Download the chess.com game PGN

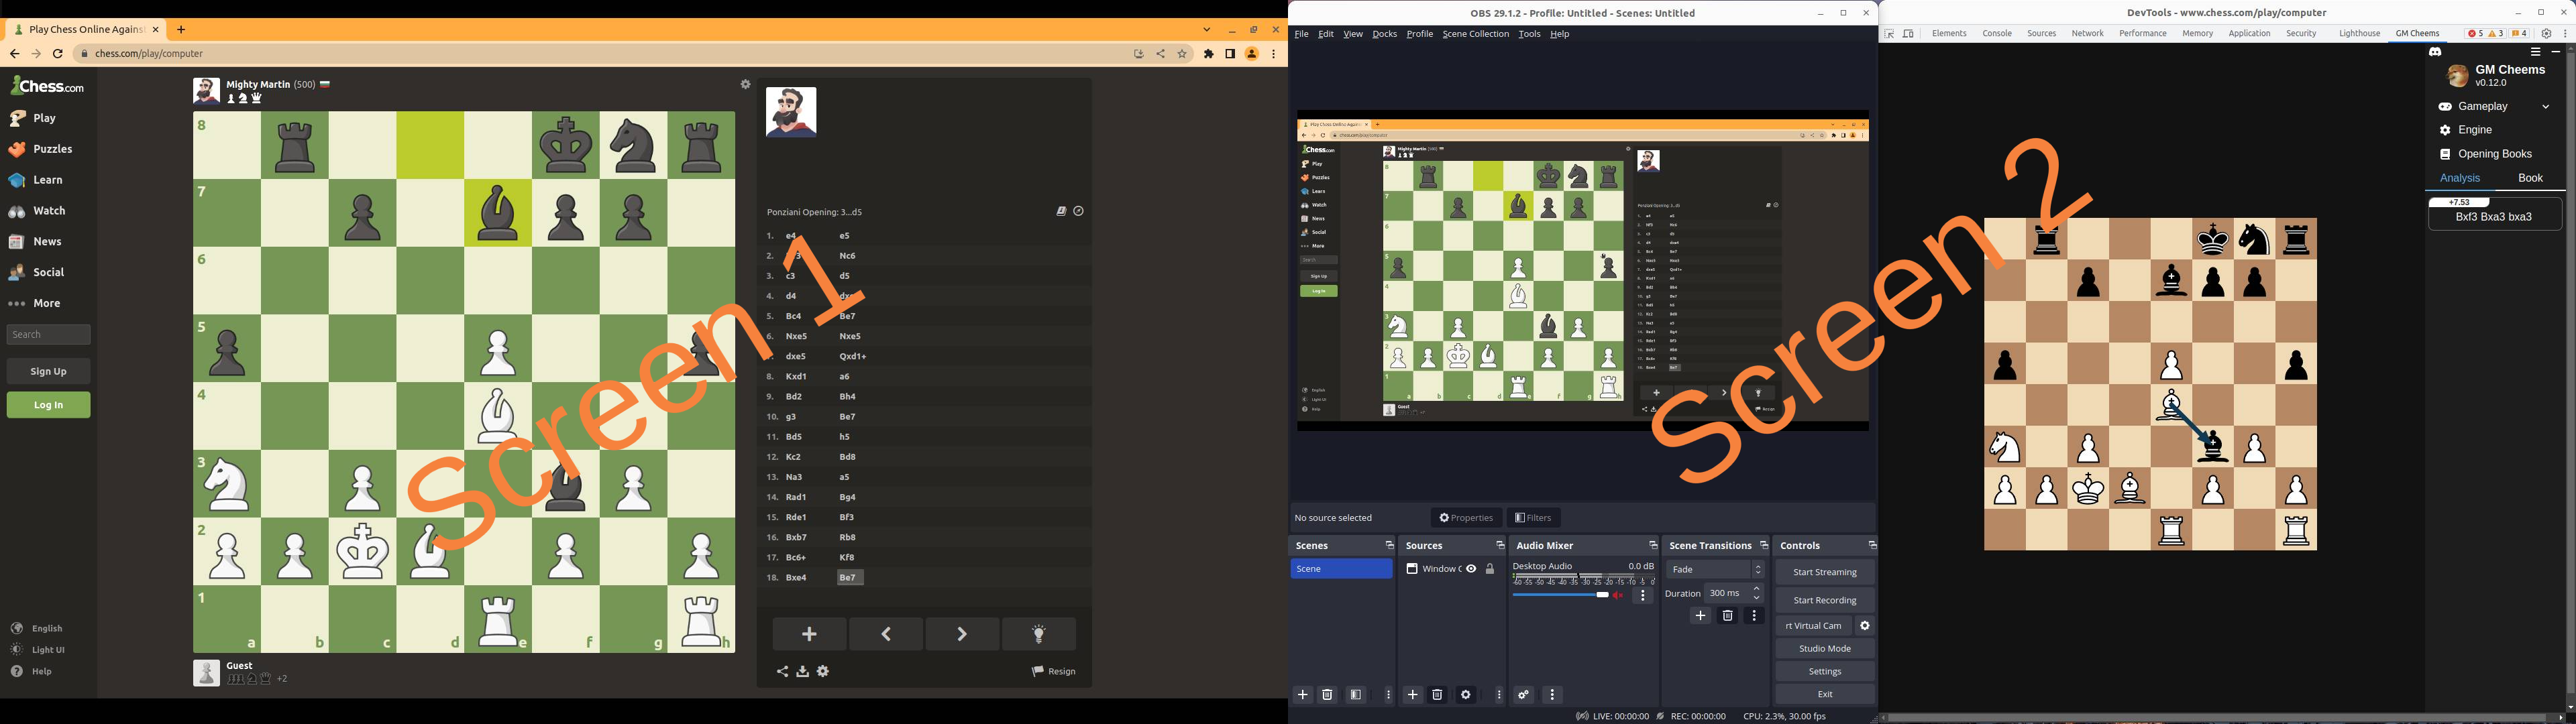[802, 672]
